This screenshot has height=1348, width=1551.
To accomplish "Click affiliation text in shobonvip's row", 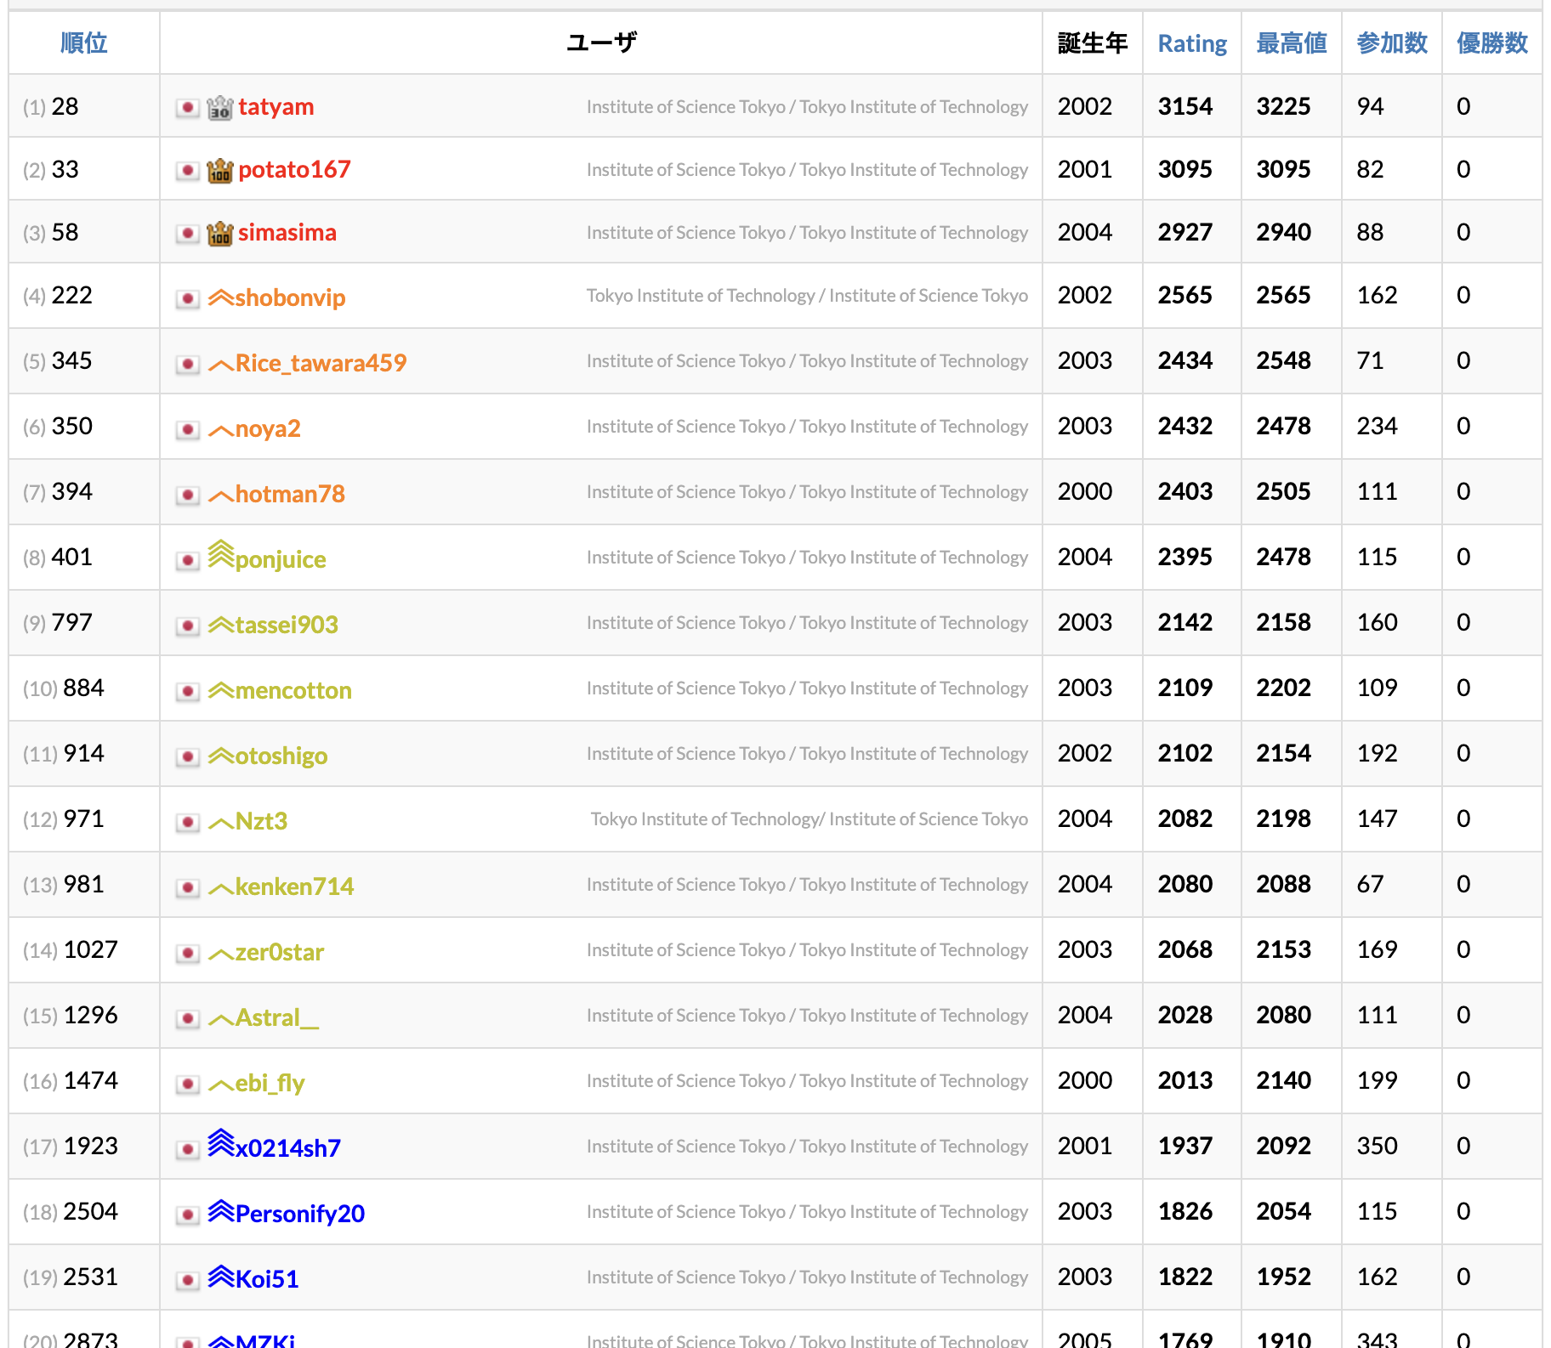I will [807, 296].
